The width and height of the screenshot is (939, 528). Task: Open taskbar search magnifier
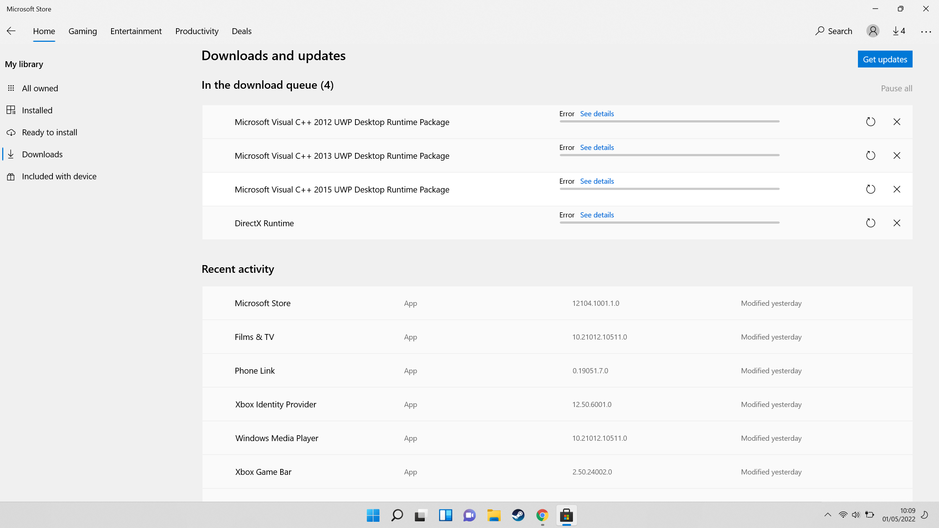tap(397, 515)
